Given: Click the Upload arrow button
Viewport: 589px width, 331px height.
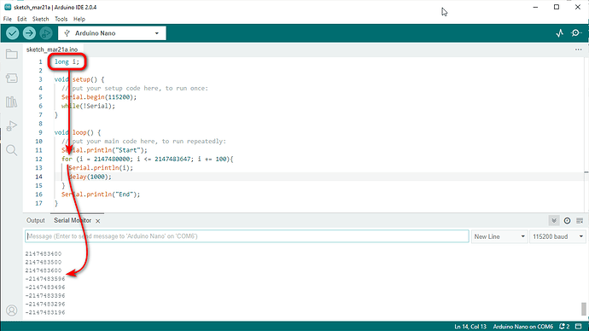Looking at the screenshot, I should (x=29, y=33).
